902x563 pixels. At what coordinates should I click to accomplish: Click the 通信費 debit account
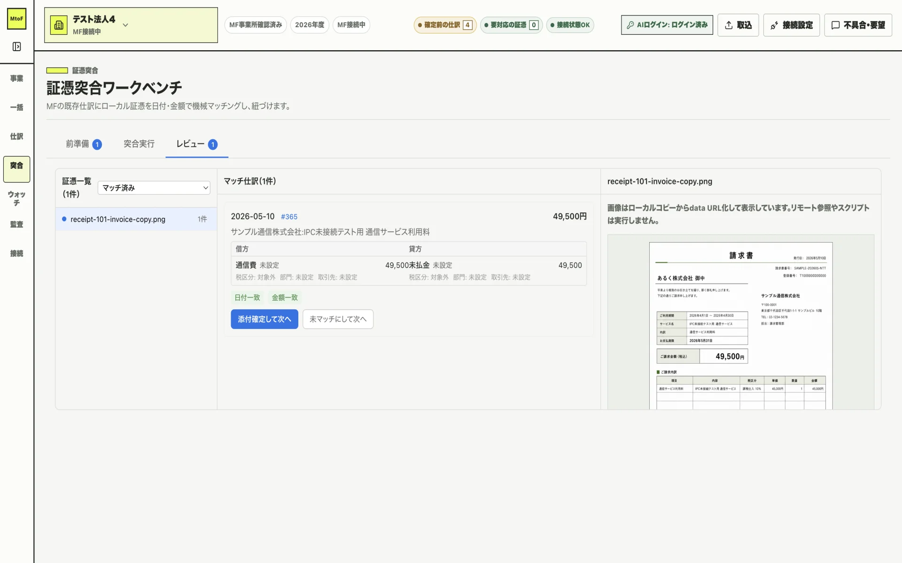246,265
